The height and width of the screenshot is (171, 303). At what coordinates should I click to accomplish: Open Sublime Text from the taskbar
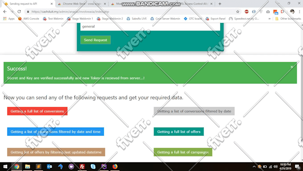pyautogui.click(x=38, y=167)
